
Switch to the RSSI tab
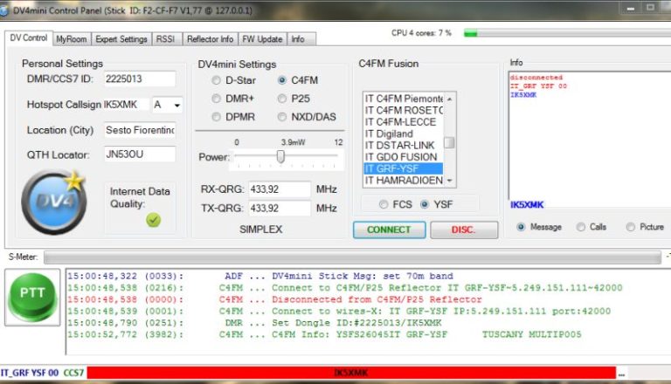[x=166, y=39]
